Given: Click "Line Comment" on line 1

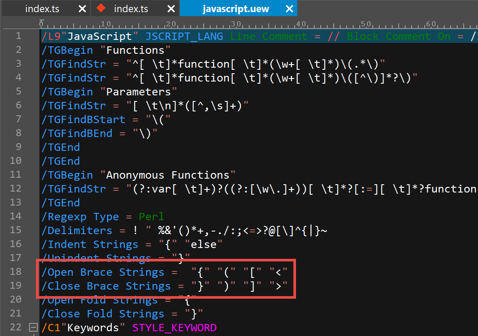Looking at the screenshot, I should tap(269, 36).
